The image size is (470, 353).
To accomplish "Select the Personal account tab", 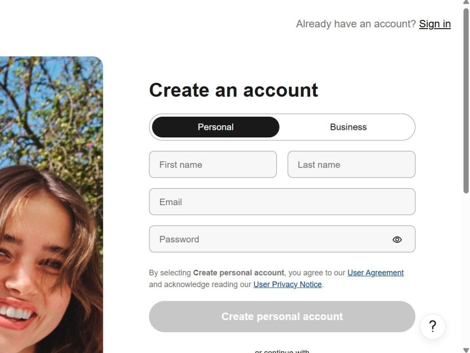I will (216, 127).
